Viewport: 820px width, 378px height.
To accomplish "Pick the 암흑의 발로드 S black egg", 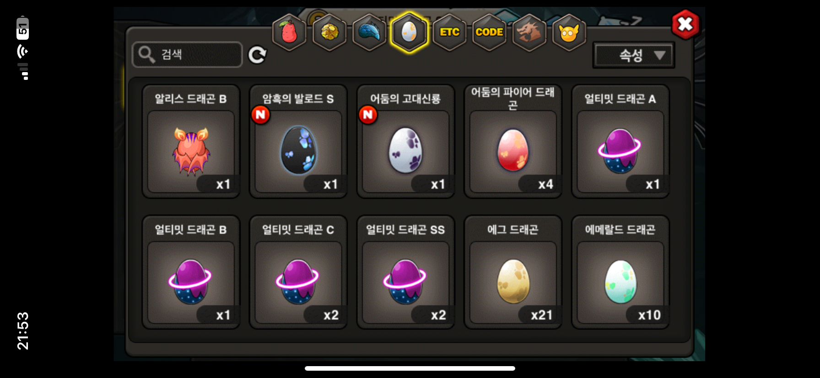I will [x=298, y=142].
